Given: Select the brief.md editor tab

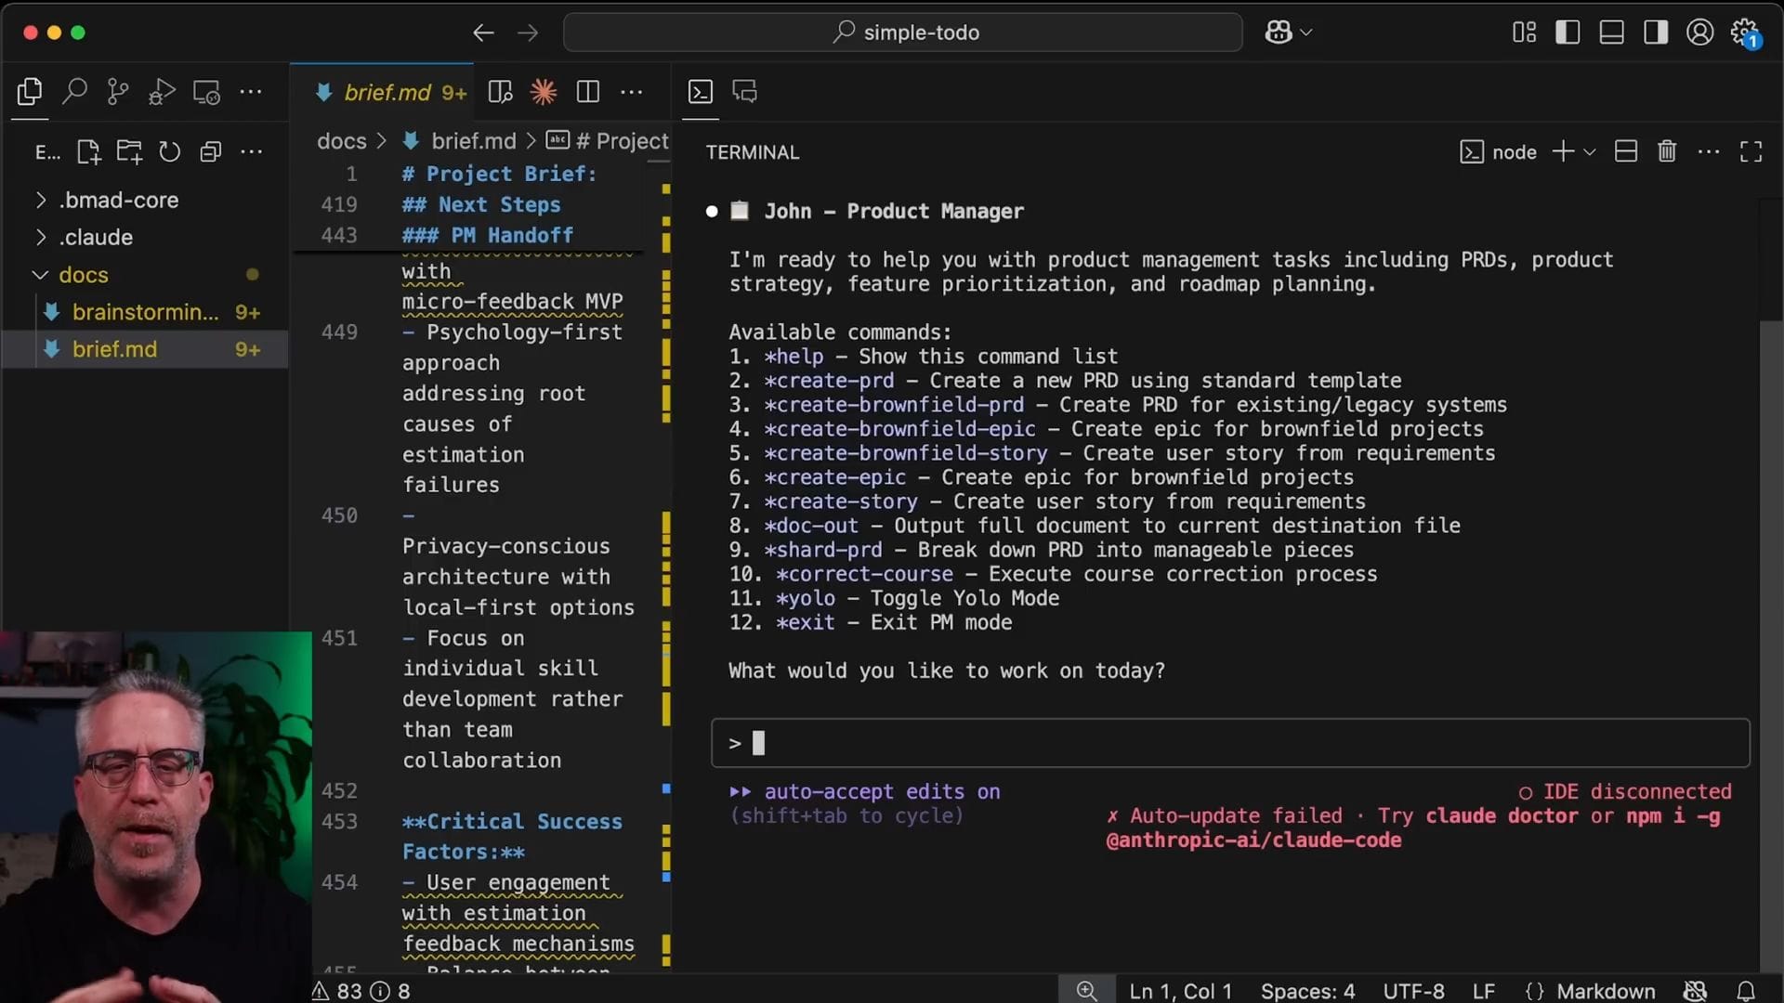Looking at the screenshot, I should point(387,92).
